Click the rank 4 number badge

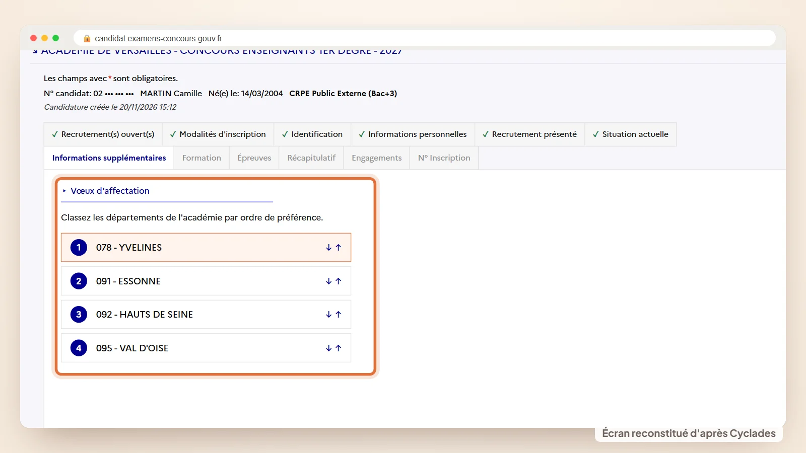click(79, 348)
